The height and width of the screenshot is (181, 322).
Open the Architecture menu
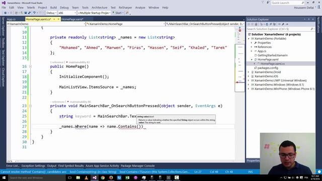coord(100,8)
